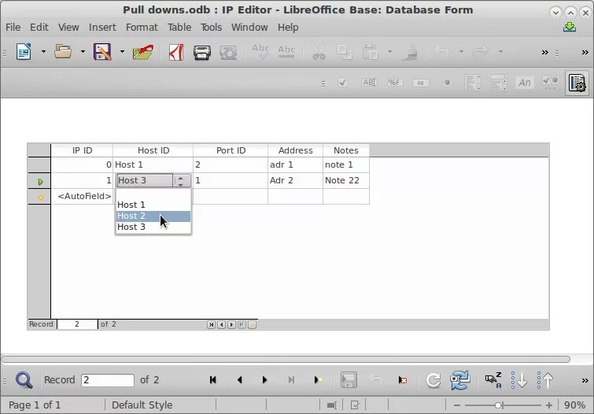
Task: Open the File menu
Action: coord(13,28)
